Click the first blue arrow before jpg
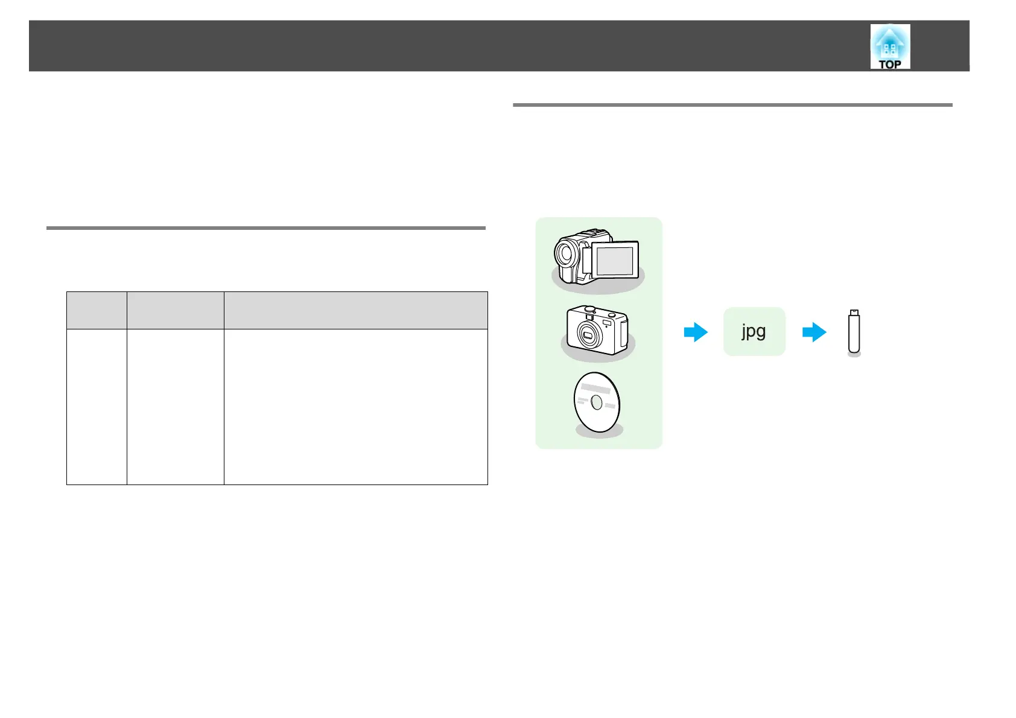1016x718 pixels. pos(696,332)
